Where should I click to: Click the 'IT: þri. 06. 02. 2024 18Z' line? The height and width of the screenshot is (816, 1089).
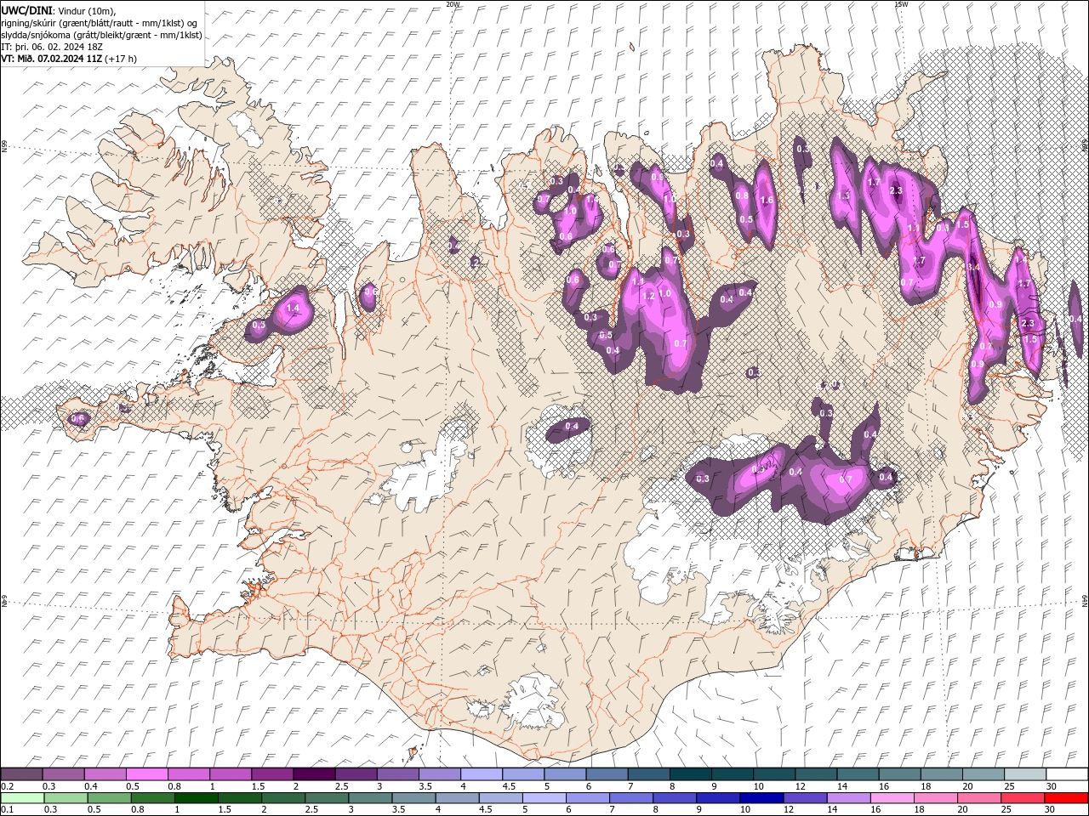coord(52,47)
